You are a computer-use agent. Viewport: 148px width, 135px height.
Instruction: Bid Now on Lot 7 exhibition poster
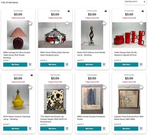click(x=89, y=129)
